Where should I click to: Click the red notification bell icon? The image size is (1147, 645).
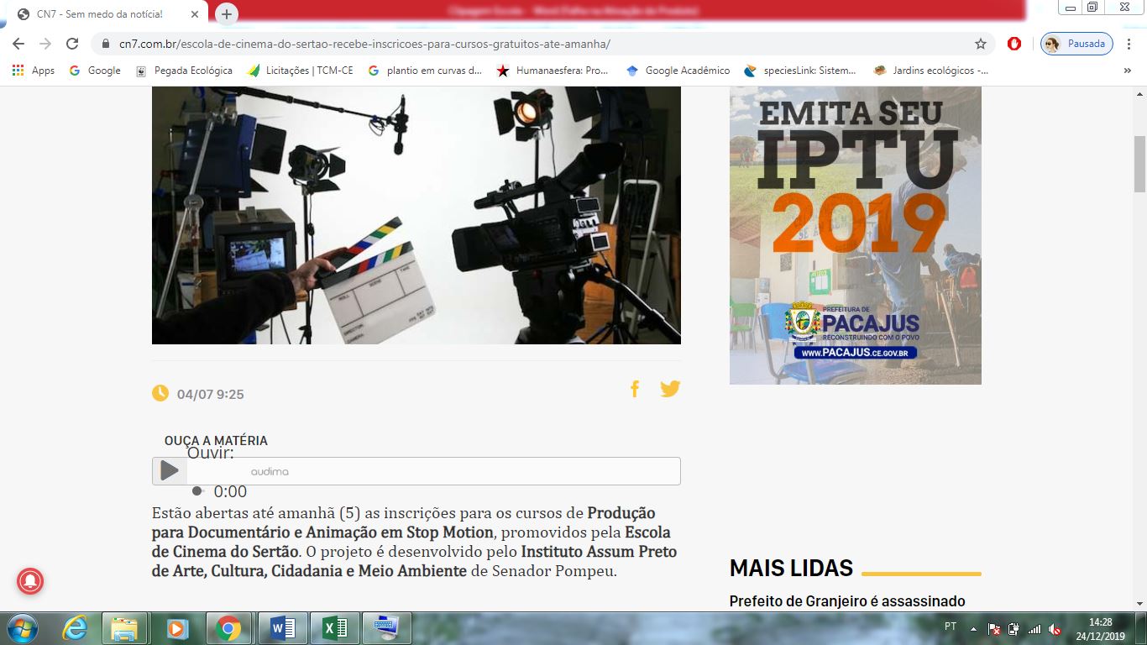click(x=30, y=581)
